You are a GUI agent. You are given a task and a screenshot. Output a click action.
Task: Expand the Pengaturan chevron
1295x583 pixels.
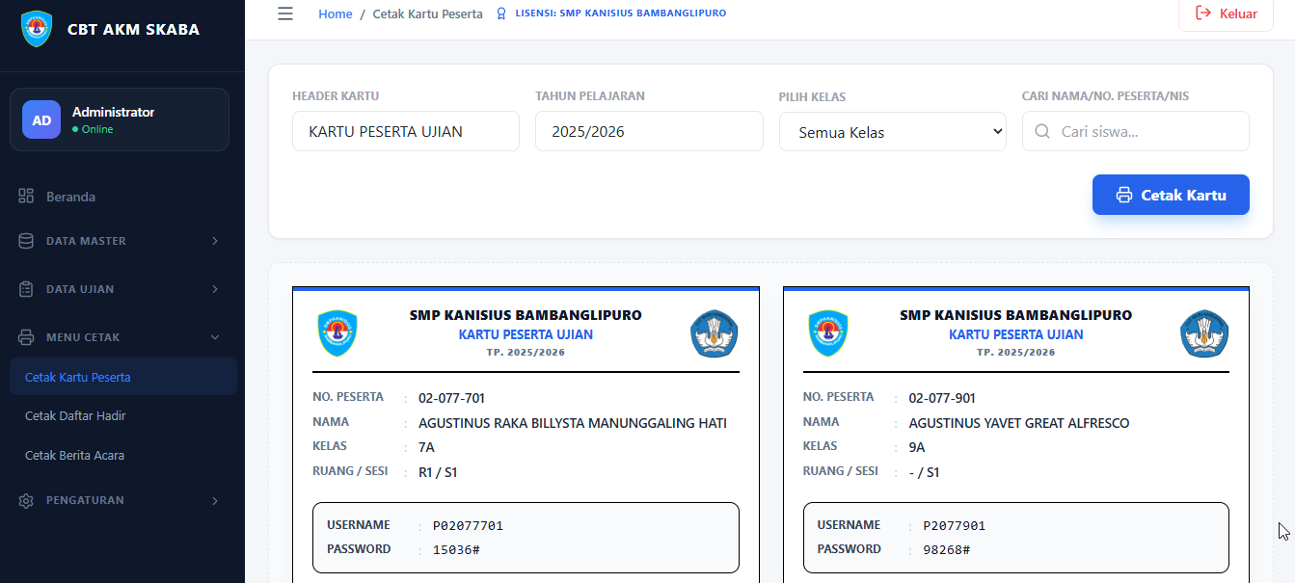pyautogui.click(x=214, y=500)
